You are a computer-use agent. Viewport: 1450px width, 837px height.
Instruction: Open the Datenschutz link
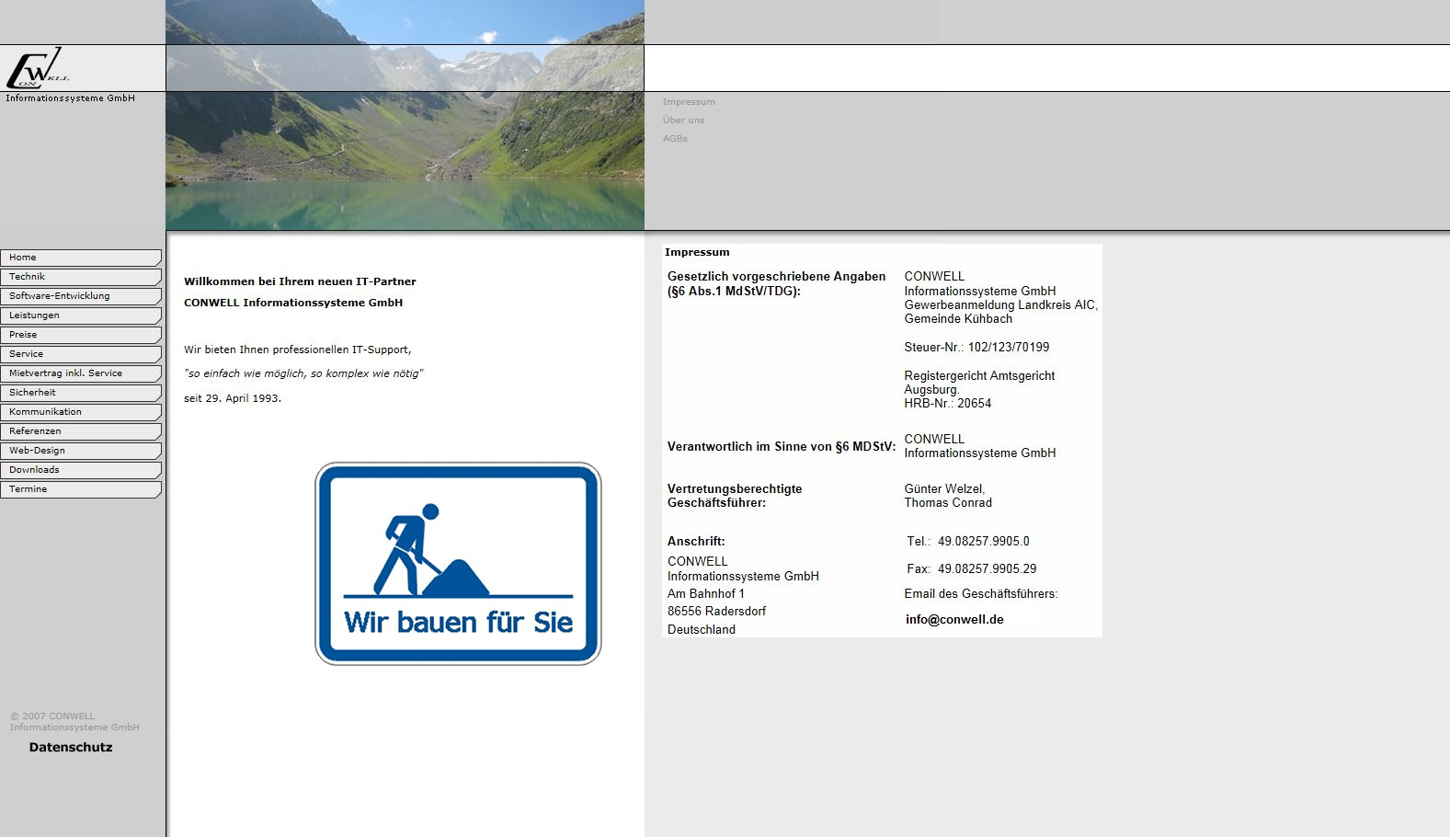71,747
